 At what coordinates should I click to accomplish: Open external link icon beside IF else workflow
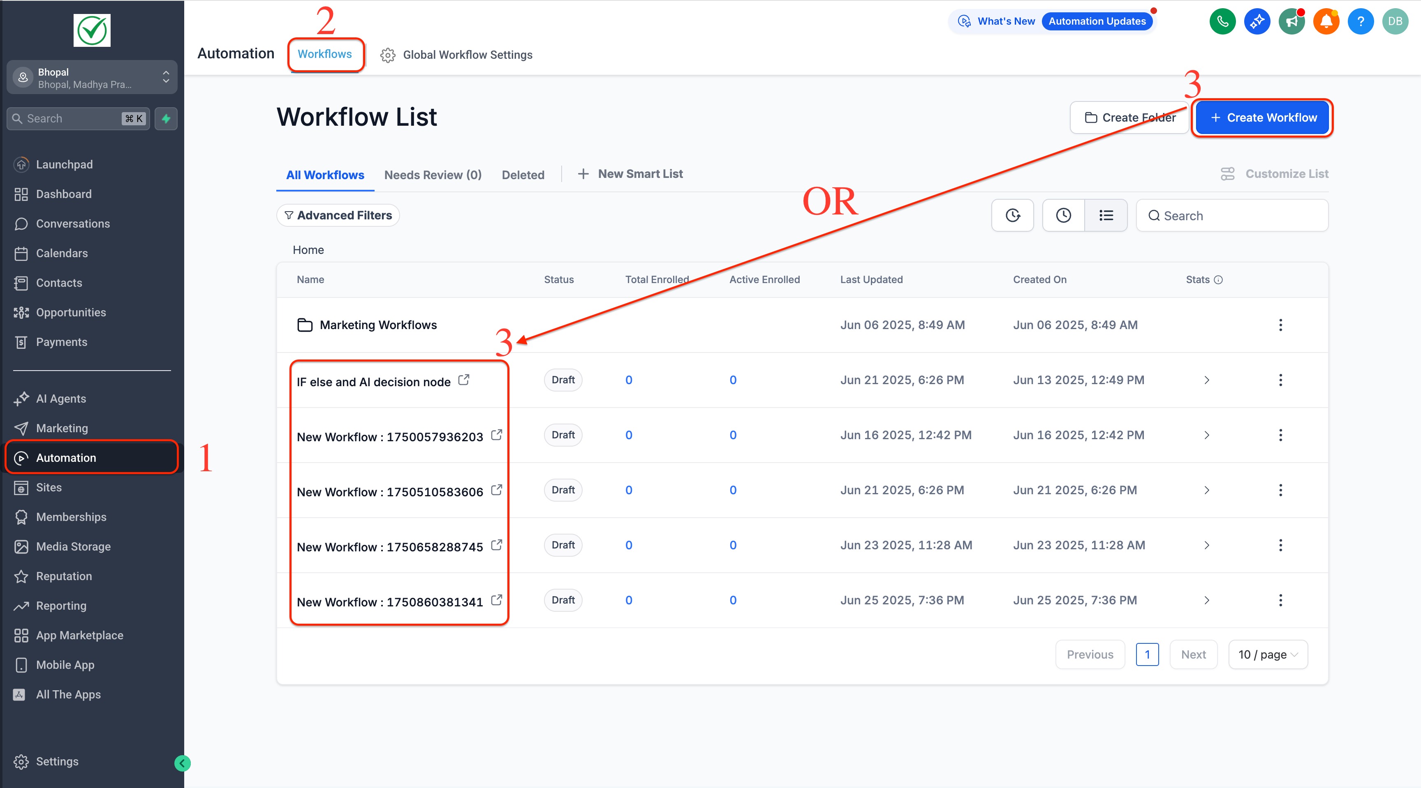(464, 380)
